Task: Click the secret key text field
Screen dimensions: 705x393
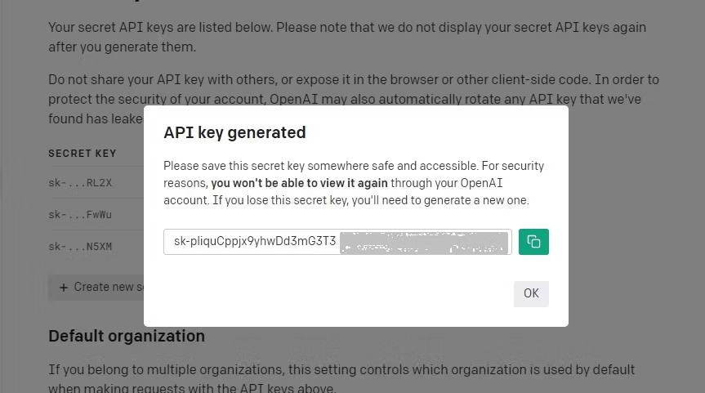Action: pos(337,242)
